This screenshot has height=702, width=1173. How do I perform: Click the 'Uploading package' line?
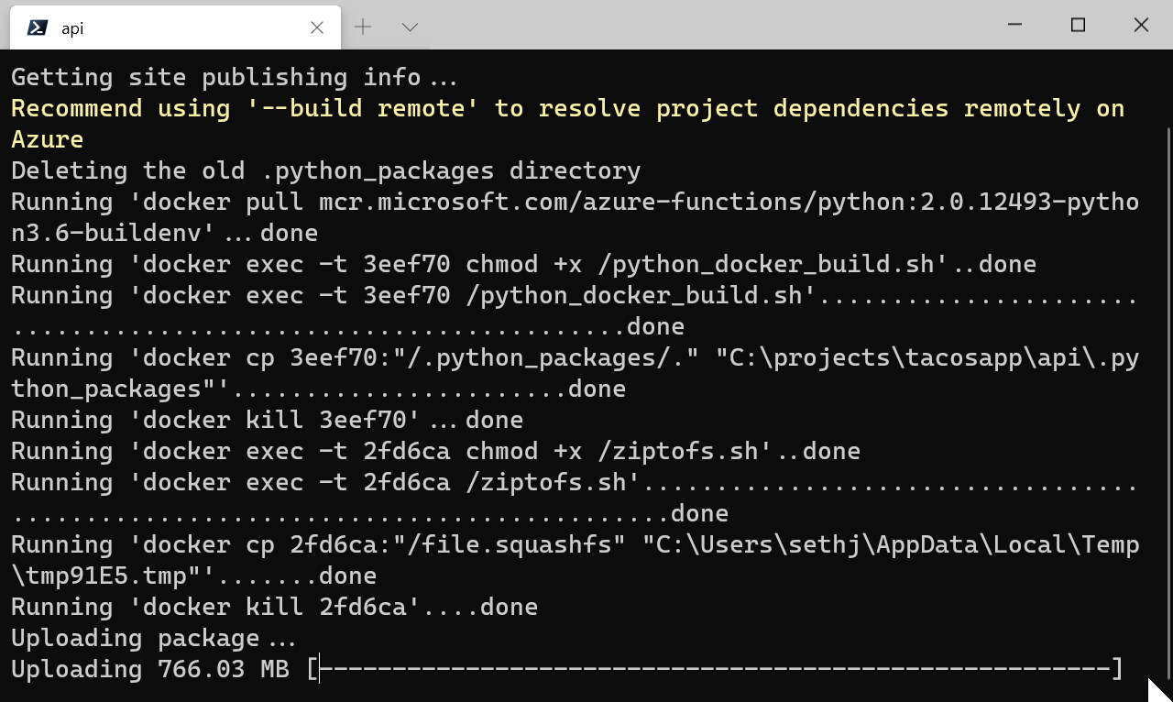click(x=153, y=638)
